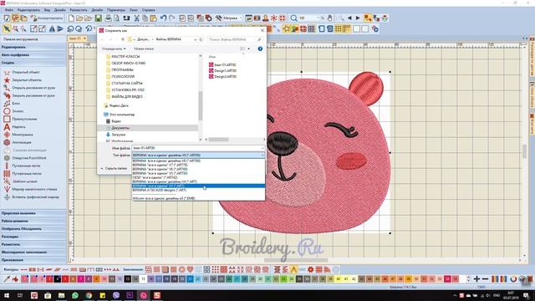Screen dimensions: 535x301
Task: Click the dialog search field
Action: 235,39
